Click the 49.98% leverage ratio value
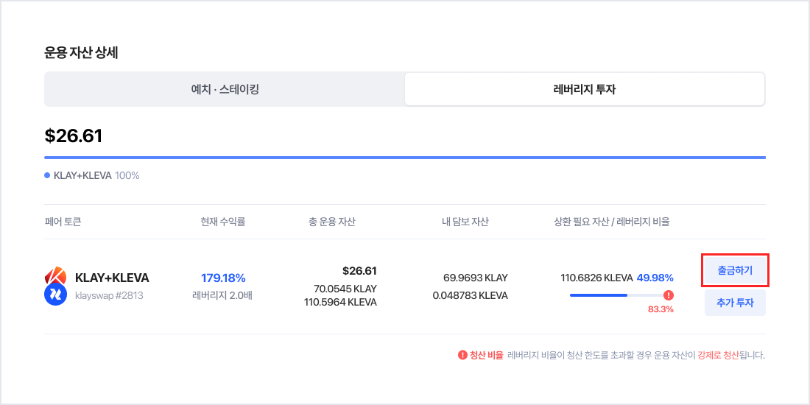The height and width of the screenshot is (405, 810). pyautogui.click(x=655, y=278)
